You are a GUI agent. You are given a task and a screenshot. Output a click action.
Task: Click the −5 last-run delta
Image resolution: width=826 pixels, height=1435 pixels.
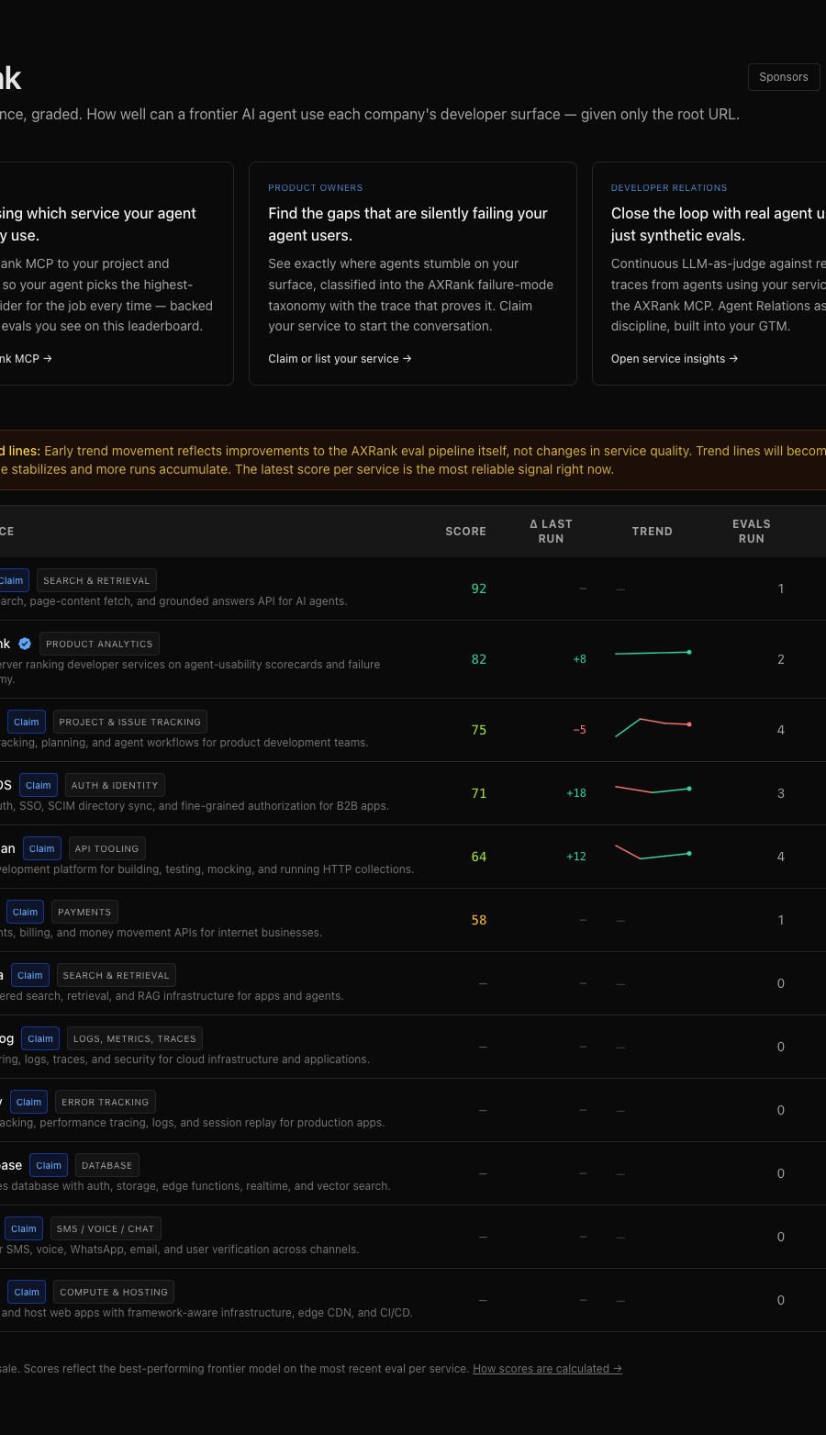tap(579, 730)
